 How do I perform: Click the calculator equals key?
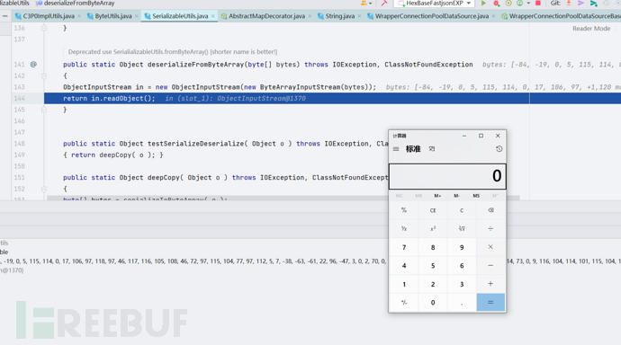(x=490, y=302)
